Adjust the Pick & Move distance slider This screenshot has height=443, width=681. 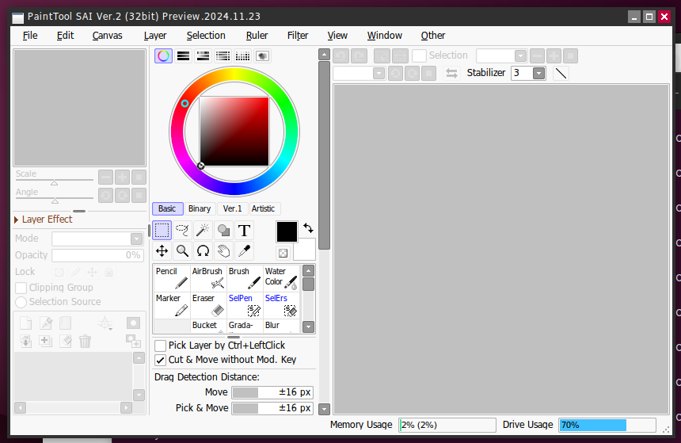tap(272, 408)
